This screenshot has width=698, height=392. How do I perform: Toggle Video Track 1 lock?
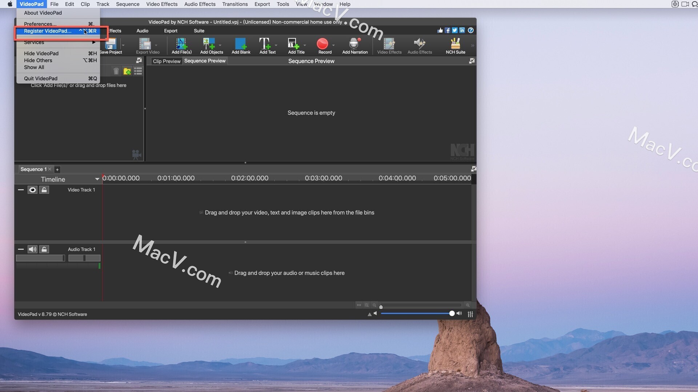[44, 190]
